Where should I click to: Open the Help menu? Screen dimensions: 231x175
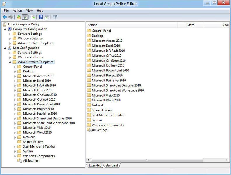[40, 10]
